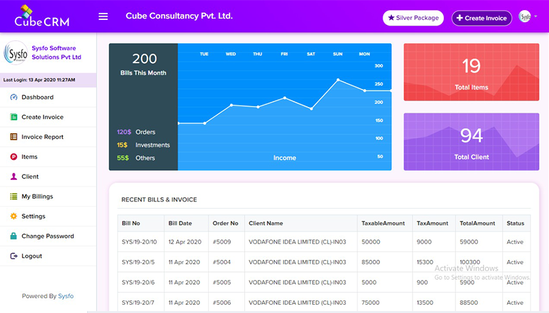Click the CubeCRM logo

pyautogui.click(x=42, y=16)
